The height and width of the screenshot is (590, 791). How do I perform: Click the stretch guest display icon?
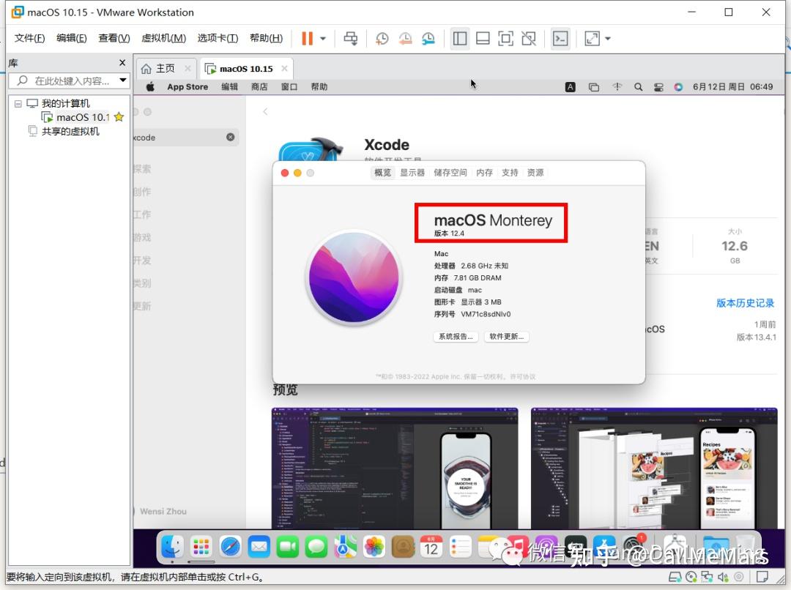point(592,38)
